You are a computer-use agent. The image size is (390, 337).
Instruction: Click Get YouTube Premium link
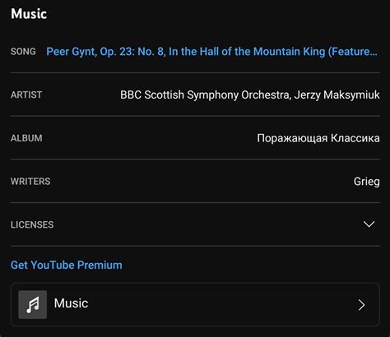coord(67,265)
